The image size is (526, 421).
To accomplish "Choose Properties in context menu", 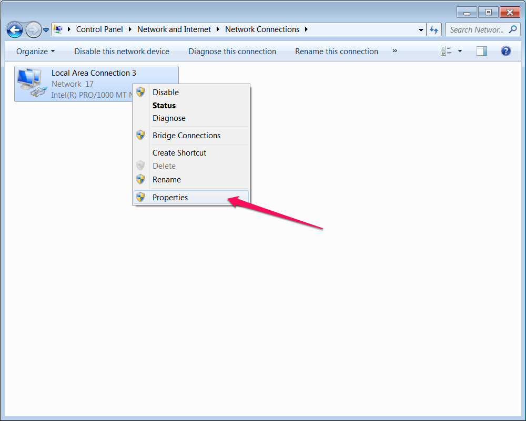I will coord(191,198).
